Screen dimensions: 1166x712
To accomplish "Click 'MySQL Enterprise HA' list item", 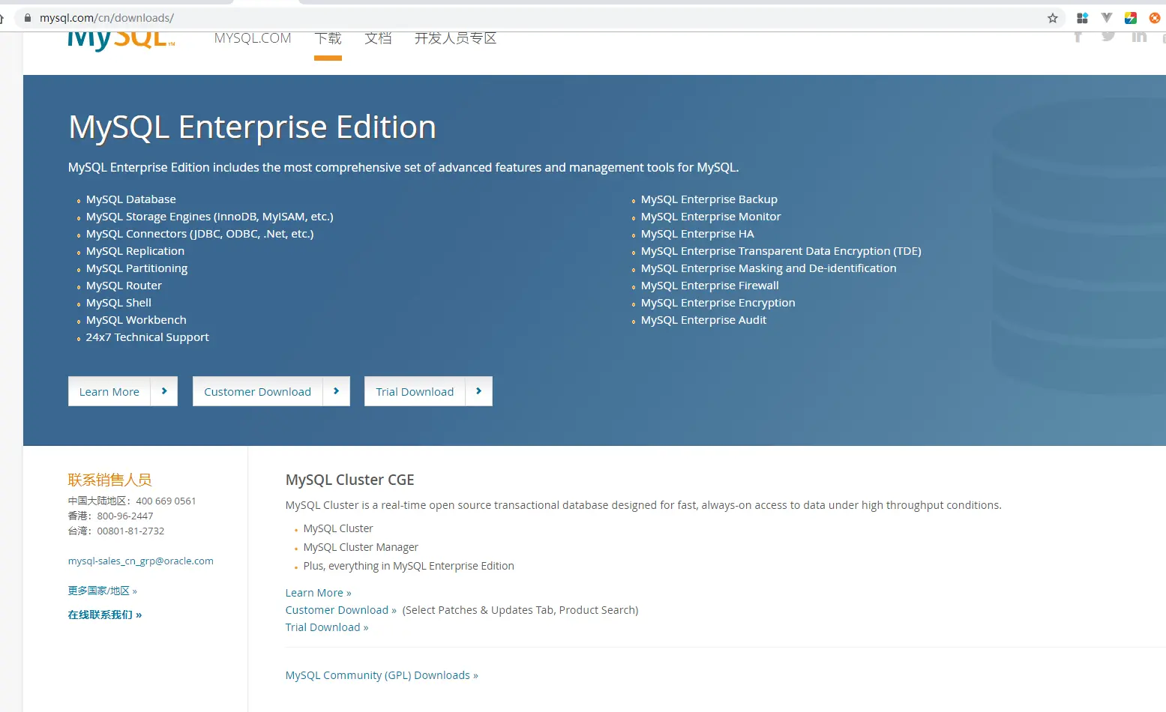I will [x=697, y=234].
